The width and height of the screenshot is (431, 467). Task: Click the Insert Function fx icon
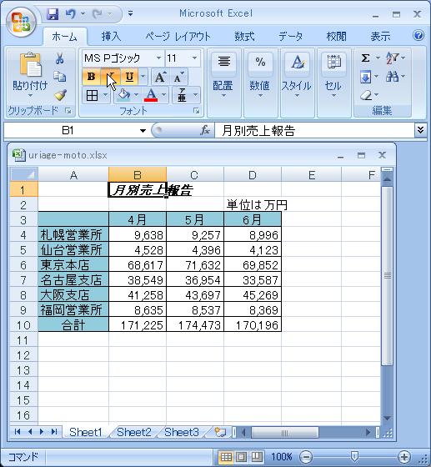point(205,130)
